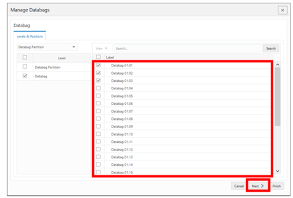Click the Level column header
Image resolution: width=293 pixels, height=198 pixels.
pyautogui.click(x=62, y=58)
